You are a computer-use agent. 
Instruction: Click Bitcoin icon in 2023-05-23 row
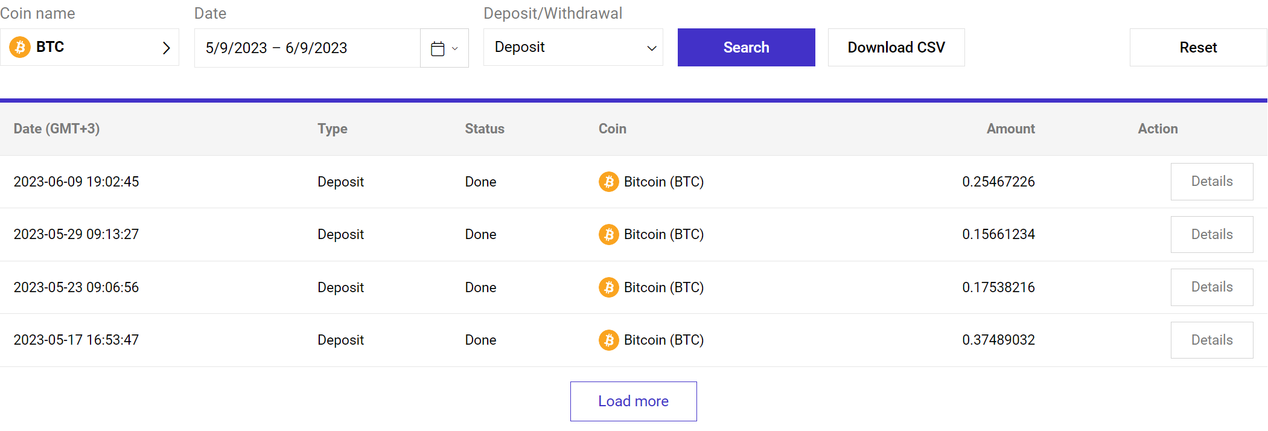608,287
